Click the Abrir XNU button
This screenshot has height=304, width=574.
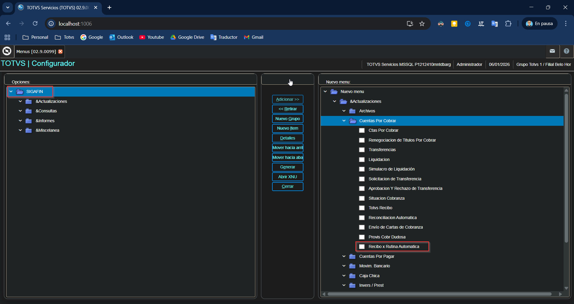click(288, 177)
